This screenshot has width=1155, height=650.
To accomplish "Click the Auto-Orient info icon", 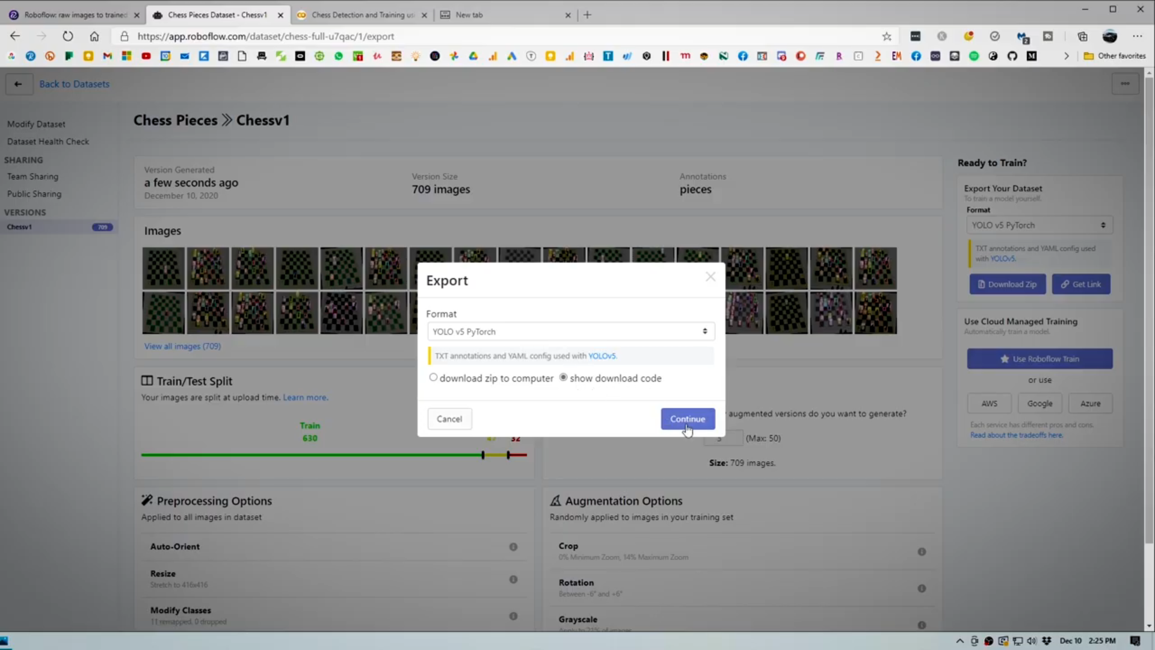I will coord(513,547).
